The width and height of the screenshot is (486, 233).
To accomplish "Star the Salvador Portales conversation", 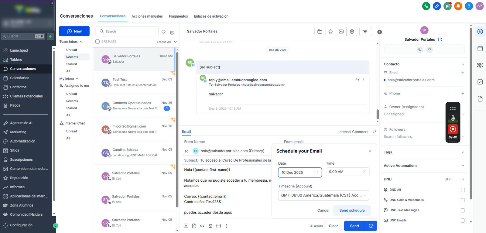I will coord(330,32).
